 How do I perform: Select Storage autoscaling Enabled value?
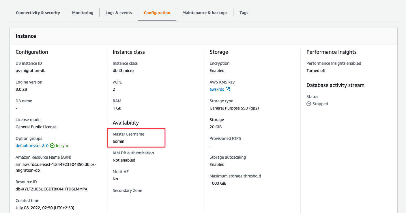tap(217, 164)
